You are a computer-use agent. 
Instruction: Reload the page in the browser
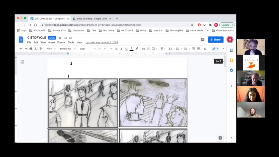pyautogui.click(x=30, y=25)
